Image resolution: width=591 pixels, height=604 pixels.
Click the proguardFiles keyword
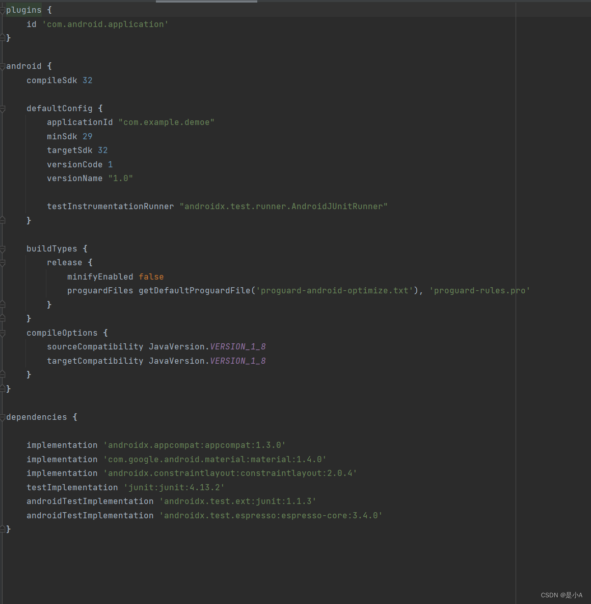click(100, 291)
